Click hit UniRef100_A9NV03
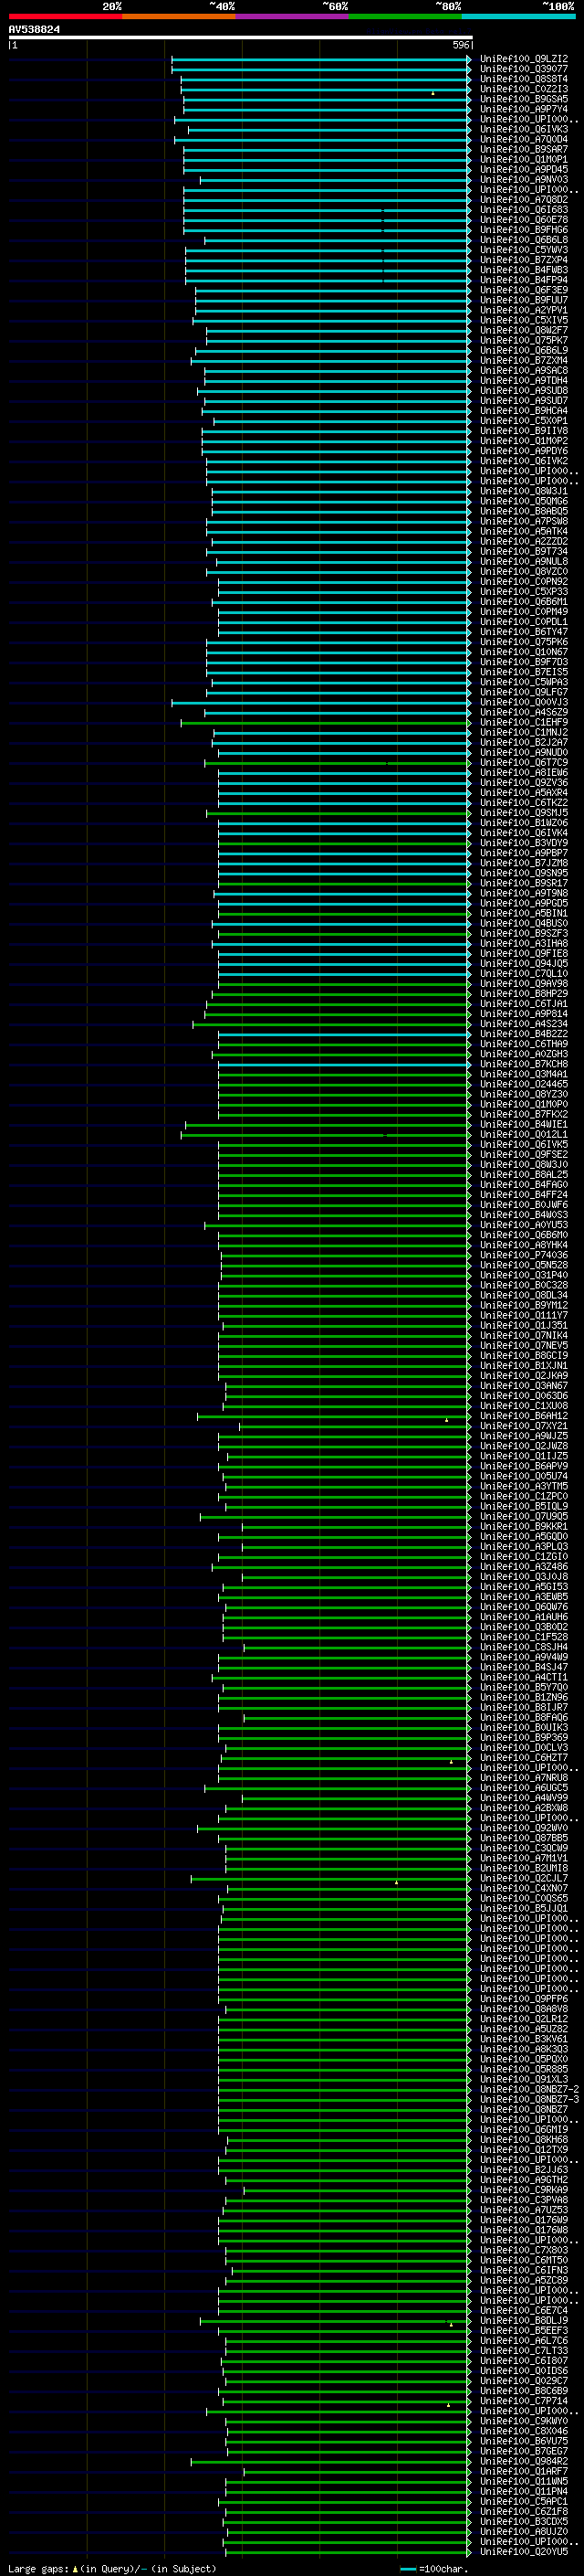The width and height of the screenshot is (584, 2576). 523,180
